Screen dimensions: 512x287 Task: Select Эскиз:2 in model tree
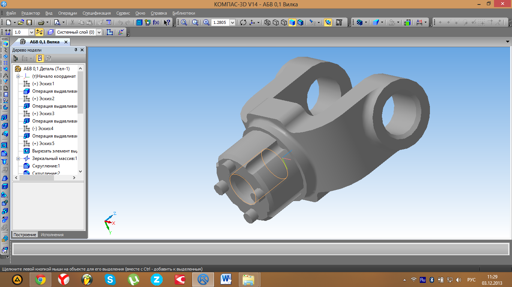tap(43, 99)
